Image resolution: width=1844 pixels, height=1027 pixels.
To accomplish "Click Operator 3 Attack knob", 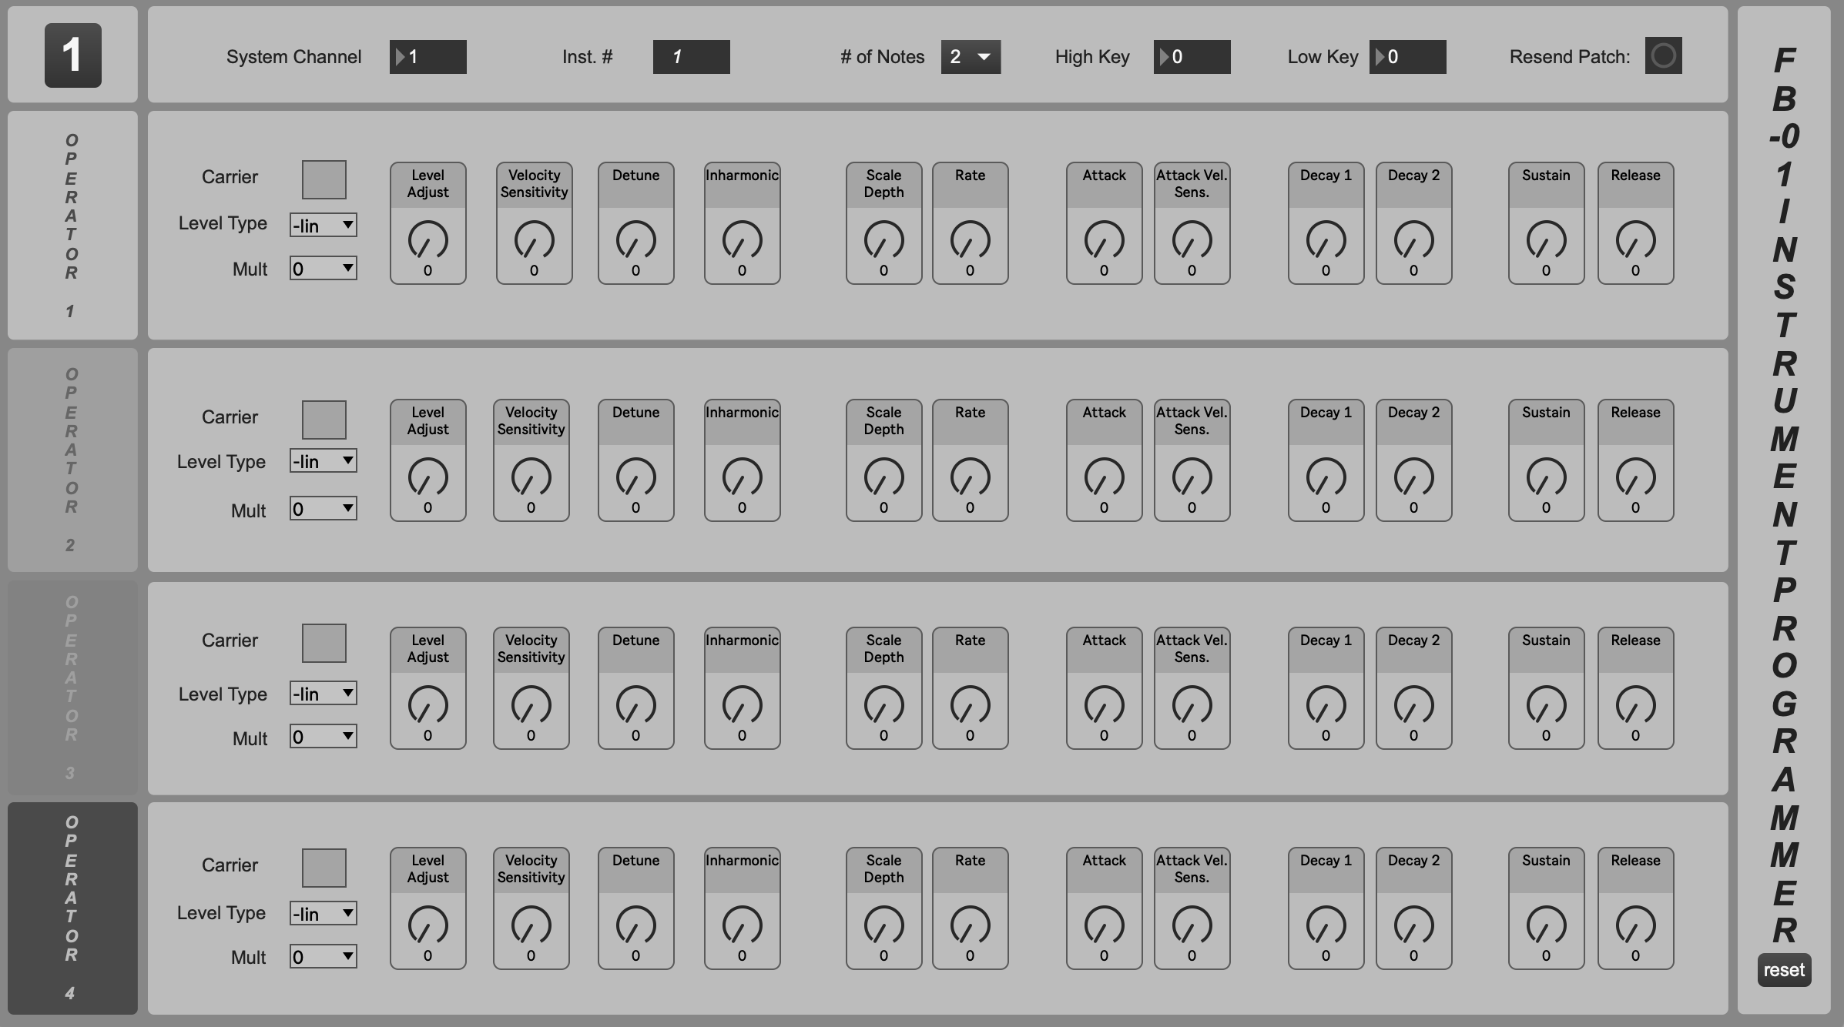I will click(x=1104, y=705).
